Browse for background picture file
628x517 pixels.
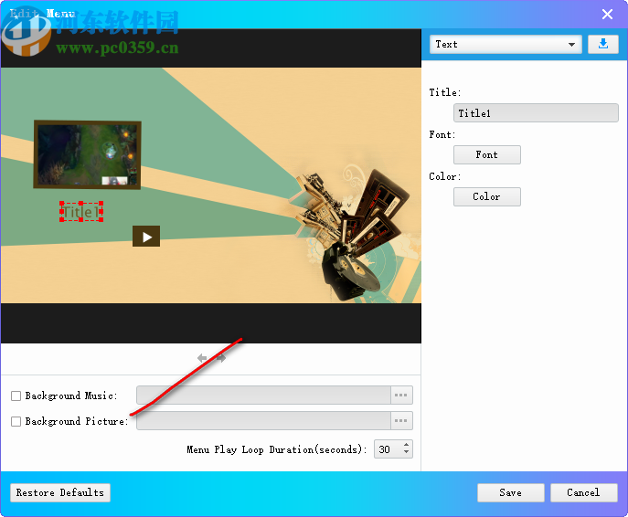tap(401, 420)
